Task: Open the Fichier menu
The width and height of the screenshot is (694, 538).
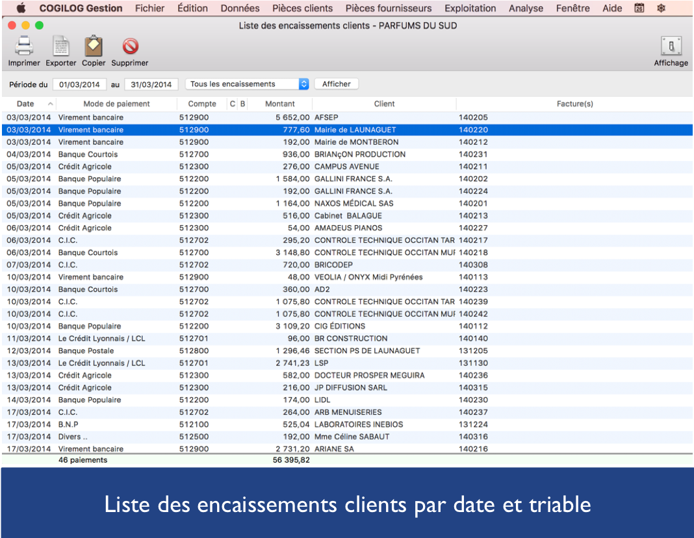Action: pos(149,8)
